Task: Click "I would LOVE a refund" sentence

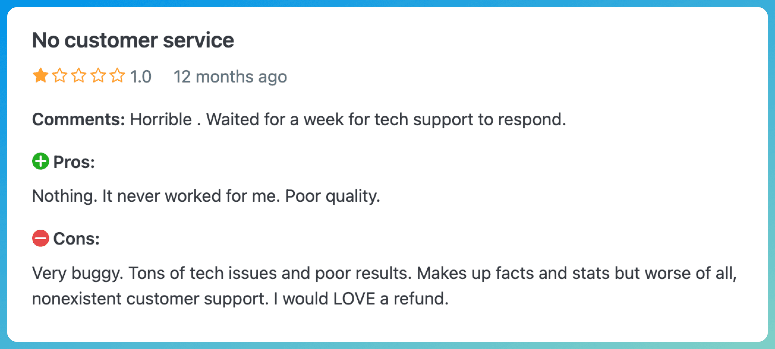Action: 361,299
